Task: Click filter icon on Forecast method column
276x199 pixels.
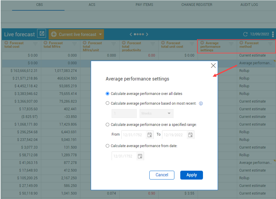Action: click(x=270, y=44)
